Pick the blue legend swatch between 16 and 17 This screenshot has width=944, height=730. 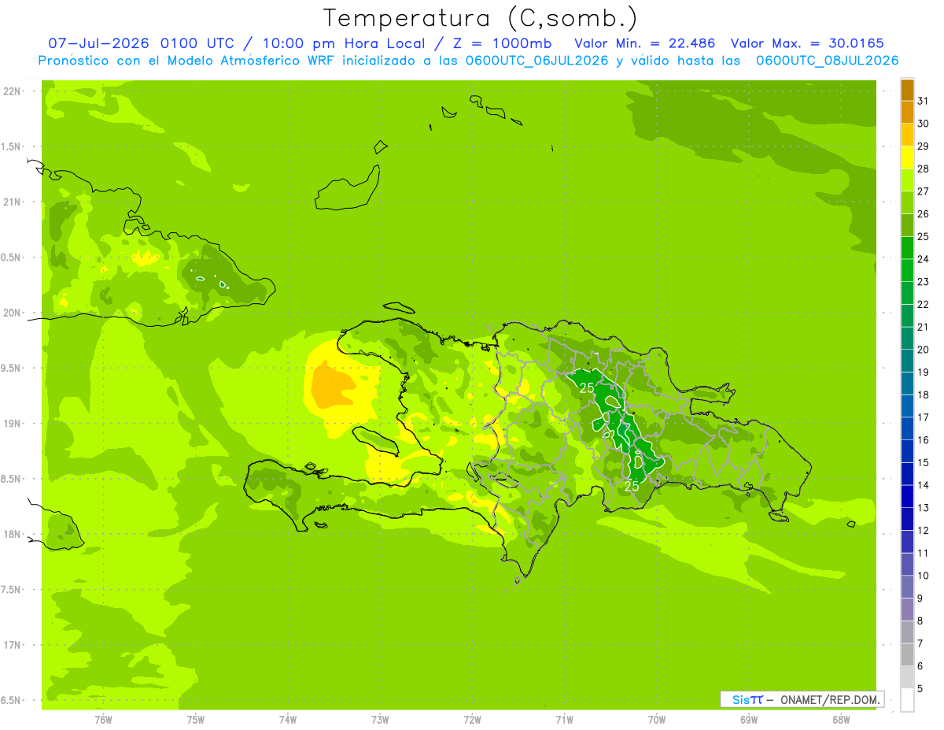907,428
